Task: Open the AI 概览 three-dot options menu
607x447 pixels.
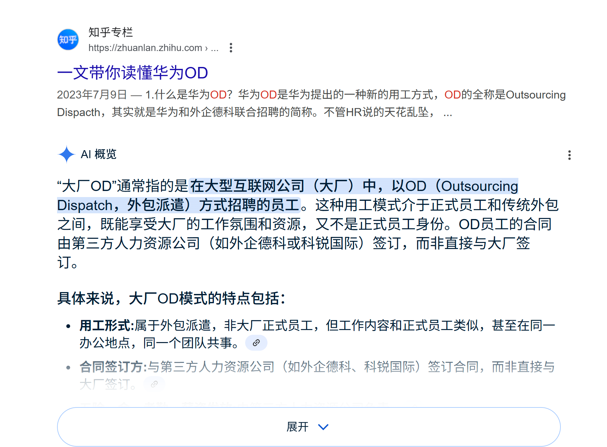Action: click(569, 155)
